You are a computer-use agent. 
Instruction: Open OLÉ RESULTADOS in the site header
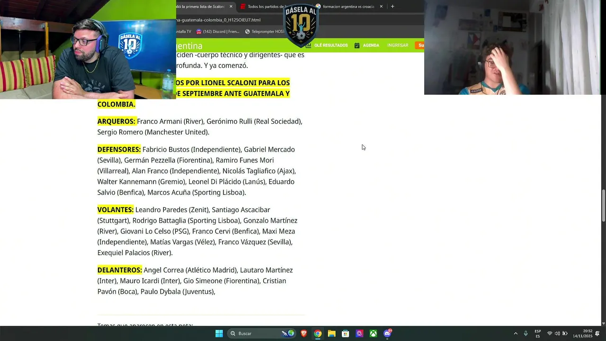(331, 45)
